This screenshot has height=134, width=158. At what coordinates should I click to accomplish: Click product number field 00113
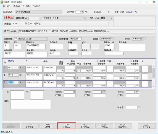tap(13, 75)
